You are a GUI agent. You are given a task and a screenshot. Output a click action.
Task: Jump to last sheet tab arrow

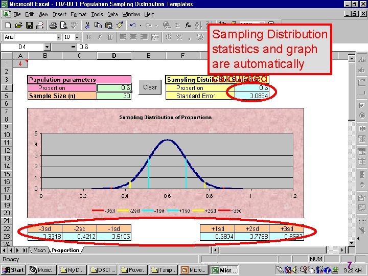point(25,250)
